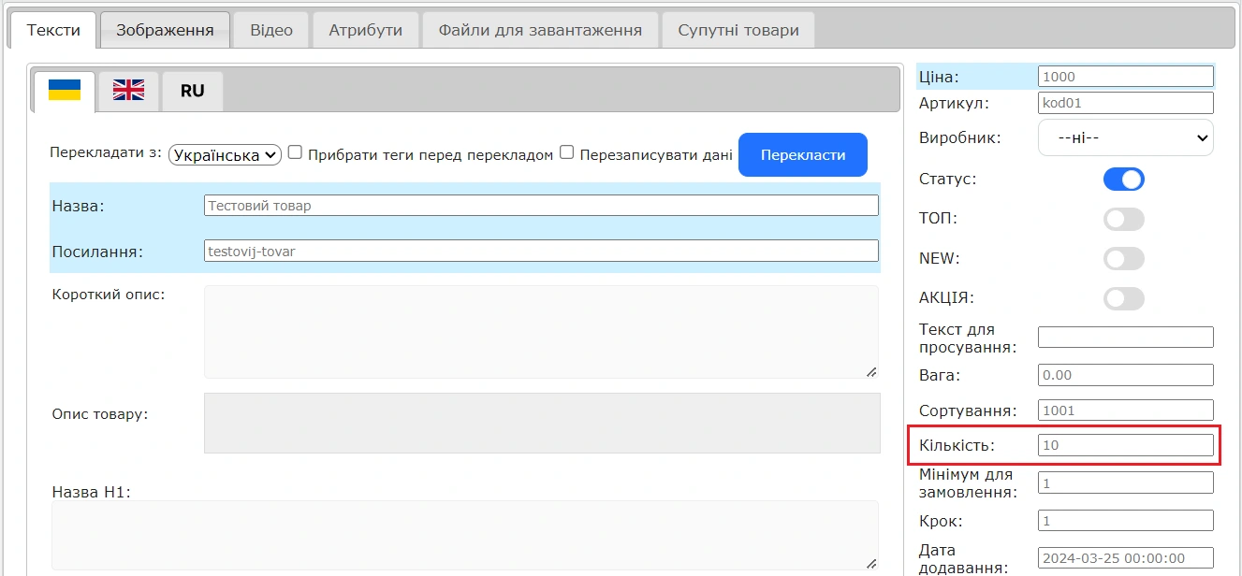Enable the АКЦІЯ toggle switch
The image size is (1242, 576).
1124,298
